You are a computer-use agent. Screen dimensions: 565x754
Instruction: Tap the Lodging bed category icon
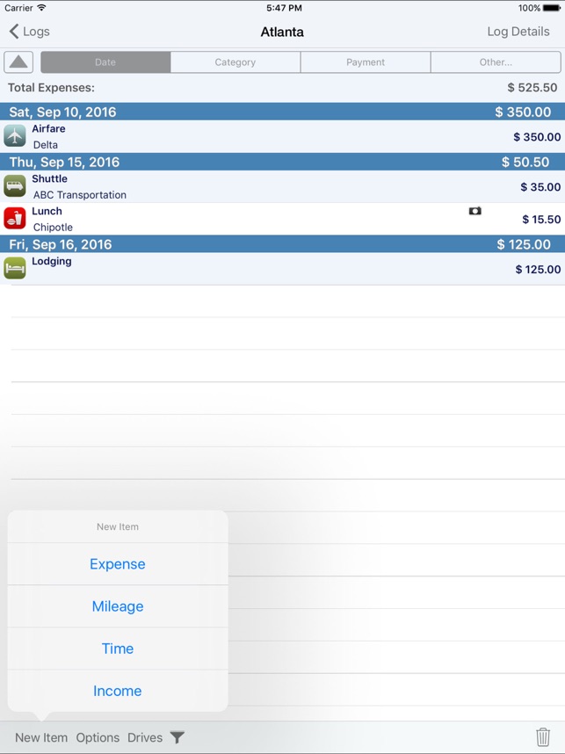pyautogui.click(x=15, y=268)
